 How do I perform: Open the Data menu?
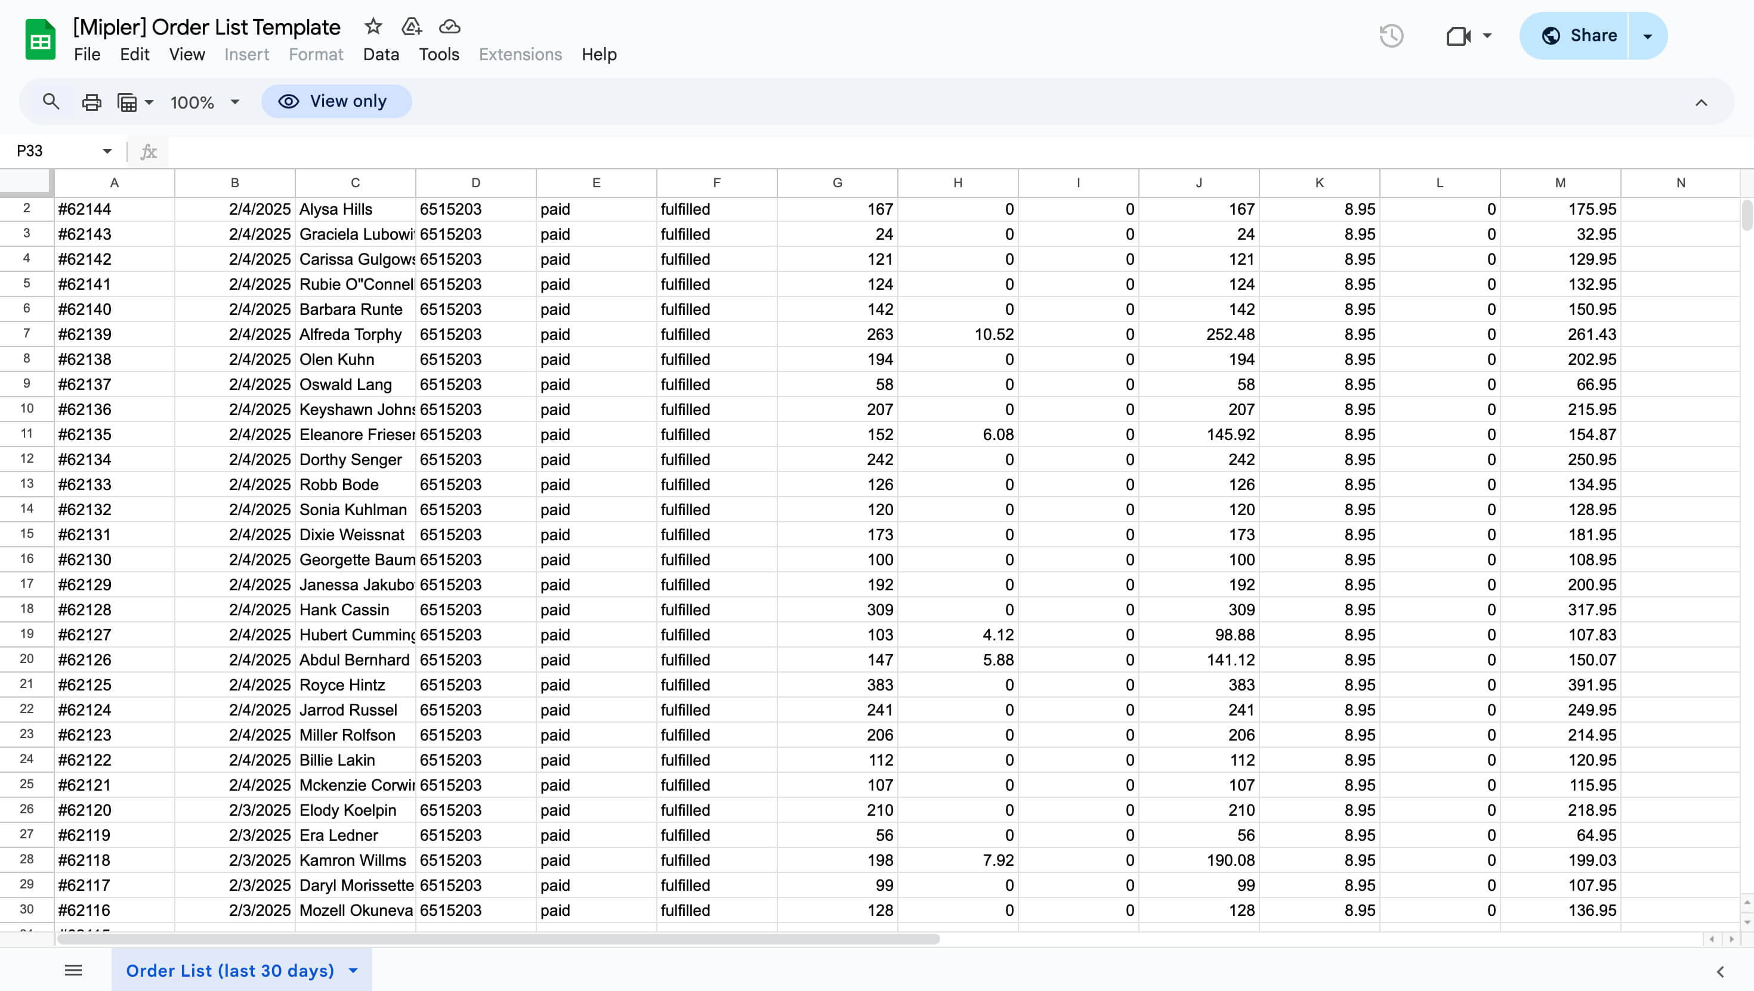click(x=381, y=54)
